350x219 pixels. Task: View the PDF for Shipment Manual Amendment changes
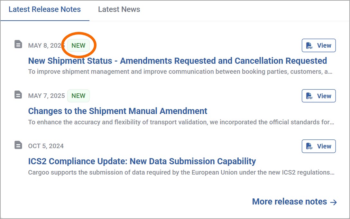[x=318, y=96]
